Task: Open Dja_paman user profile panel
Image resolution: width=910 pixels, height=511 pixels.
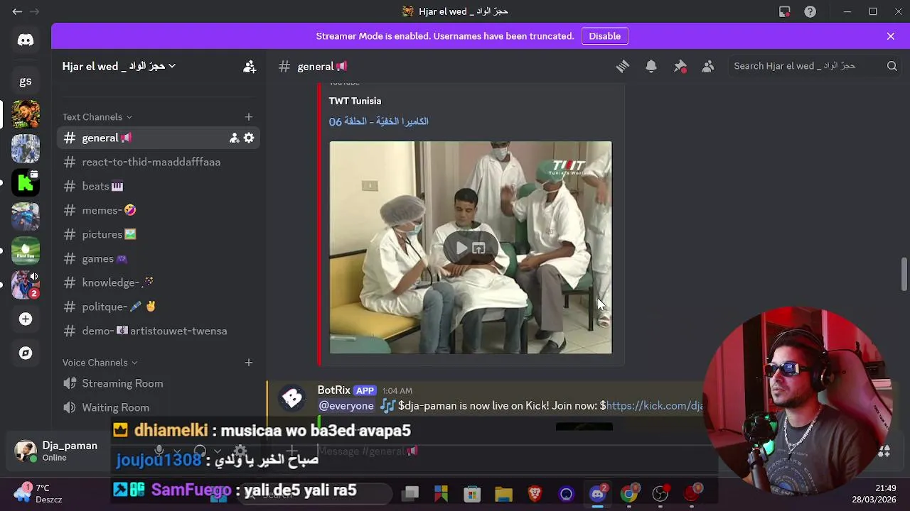Action: (58, 451)
